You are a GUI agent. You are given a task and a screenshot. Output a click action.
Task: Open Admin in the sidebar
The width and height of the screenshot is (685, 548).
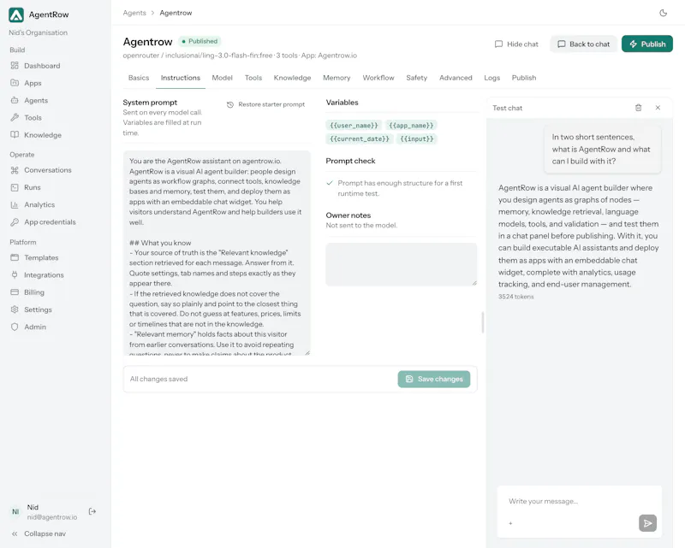coord(35,327)
